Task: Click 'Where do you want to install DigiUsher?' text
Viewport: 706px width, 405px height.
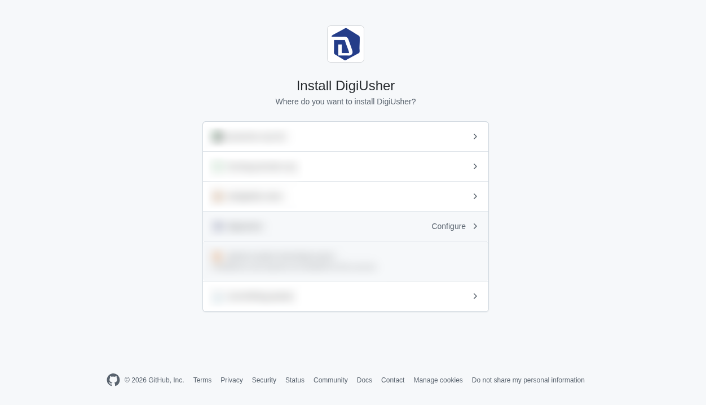Action: (x=346, y=102)
